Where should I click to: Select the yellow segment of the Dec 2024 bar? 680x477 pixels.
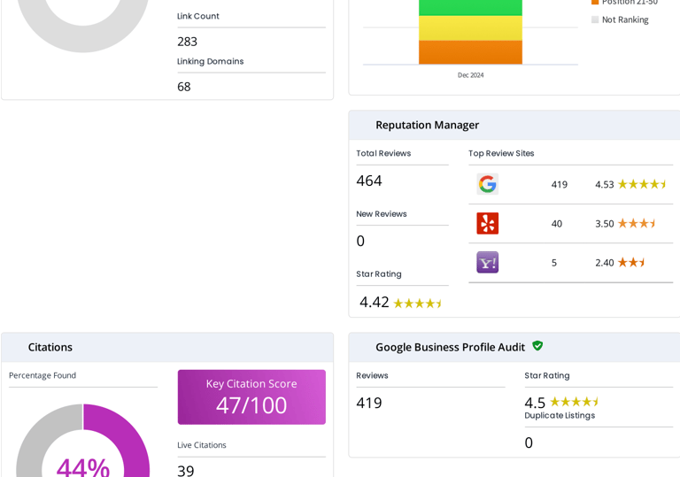tap(470, 28)
